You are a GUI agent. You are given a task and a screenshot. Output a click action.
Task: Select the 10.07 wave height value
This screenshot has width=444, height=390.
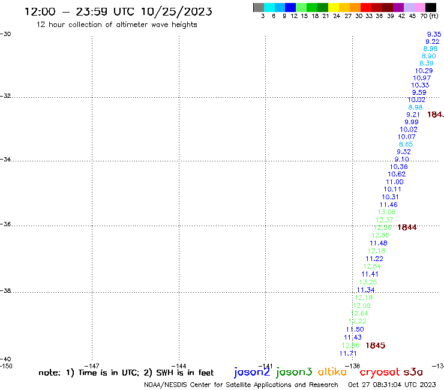[407, 137]
